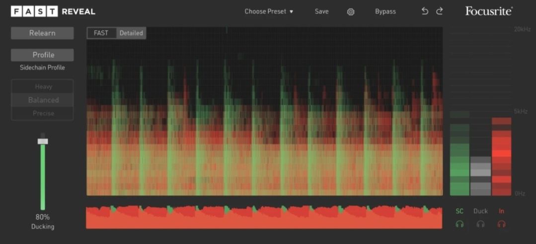Click the Relearn button

point(42,33)
